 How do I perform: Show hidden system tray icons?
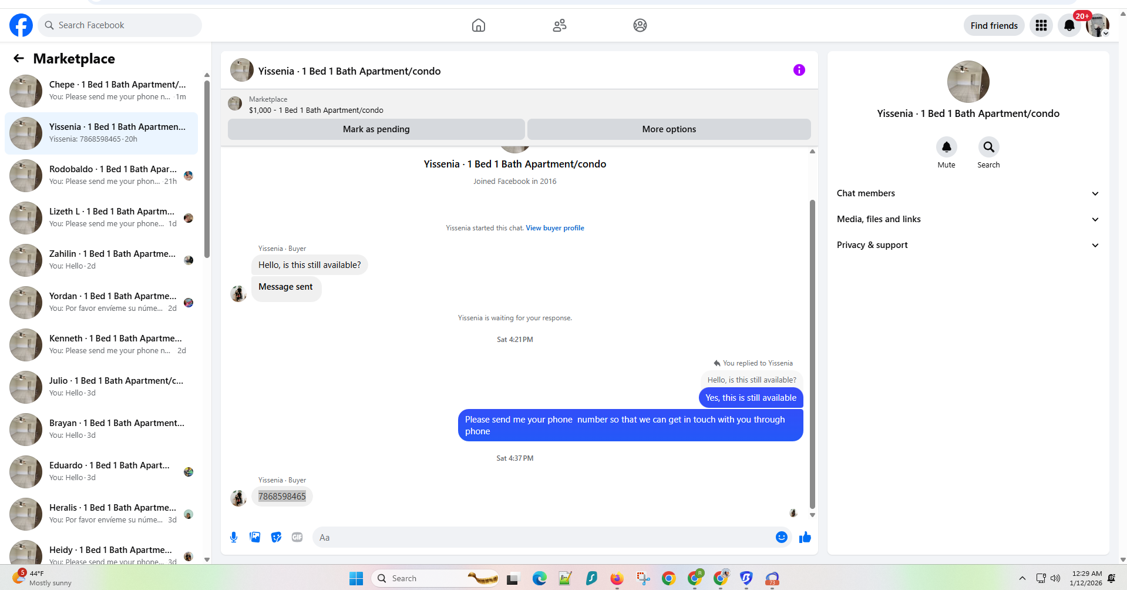1022,578
